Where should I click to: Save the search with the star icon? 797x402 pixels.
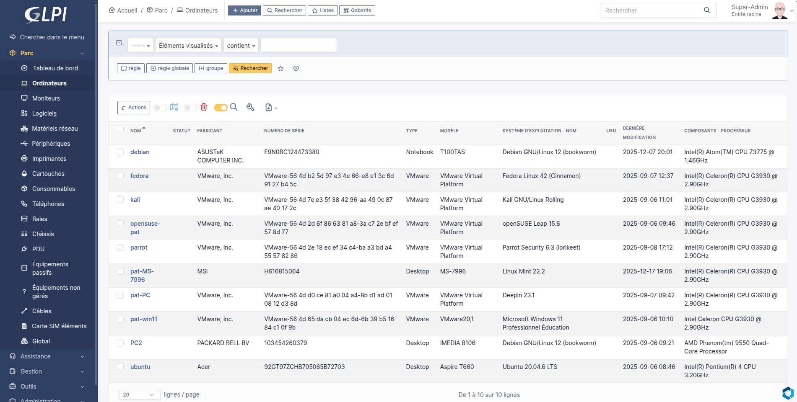click(x=280, y=69)
